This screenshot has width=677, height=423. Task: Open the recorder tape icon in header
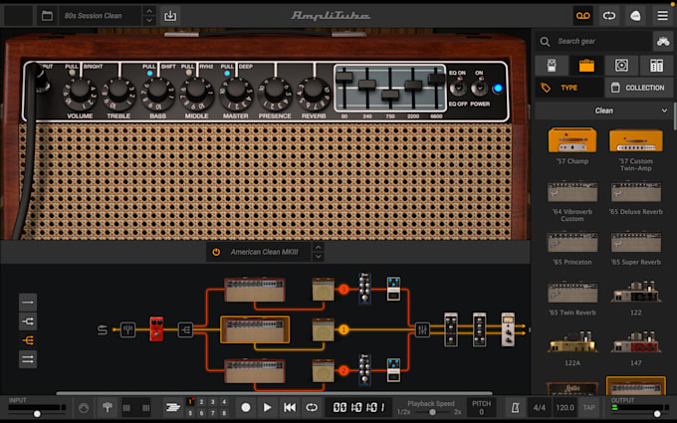[x=582, y=16]
